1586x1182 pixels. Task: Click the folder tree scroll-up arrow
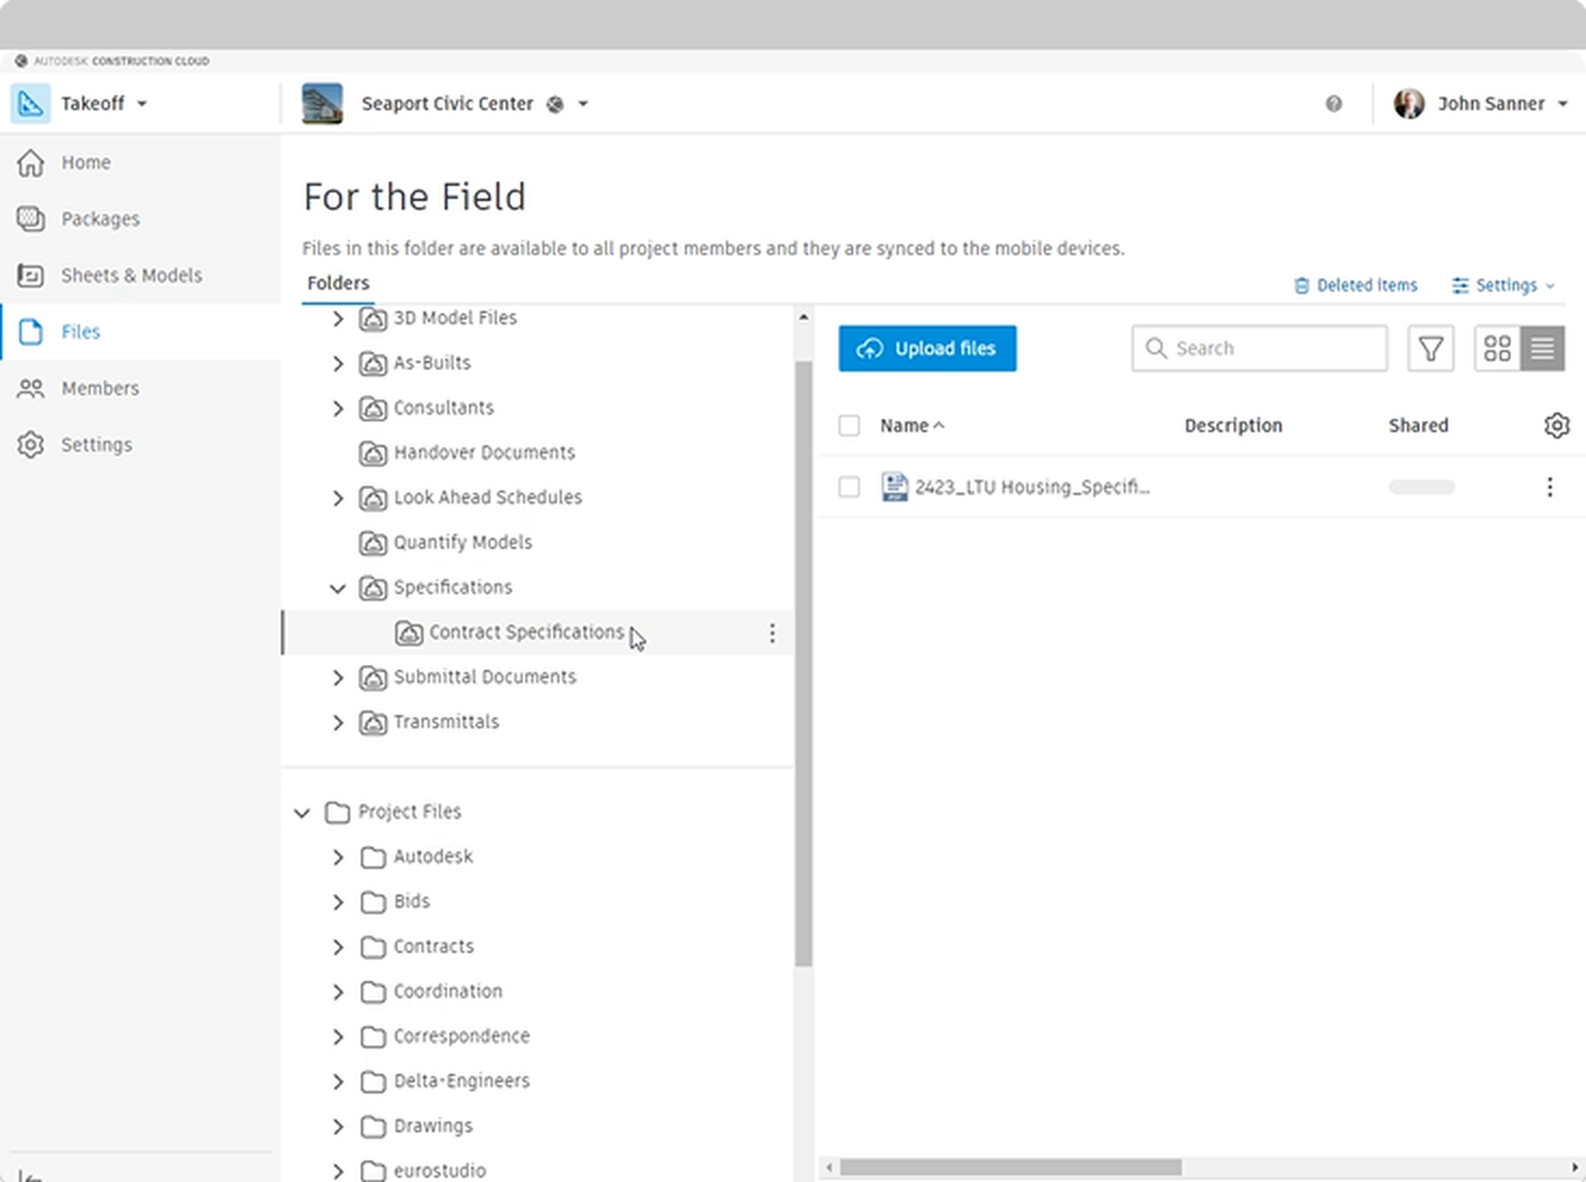pyautogui.click(x=804, y=317)
